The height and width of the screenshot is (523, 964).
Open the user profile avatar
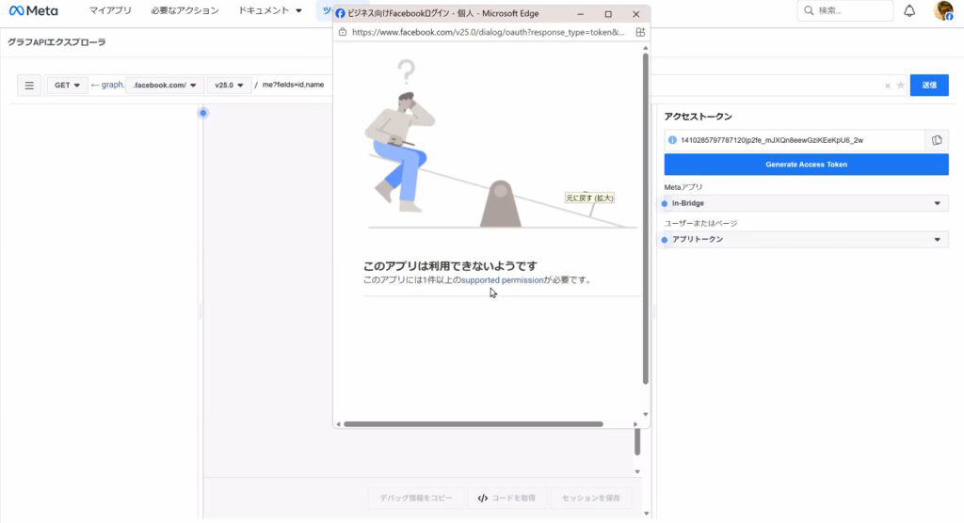point(942,11)
